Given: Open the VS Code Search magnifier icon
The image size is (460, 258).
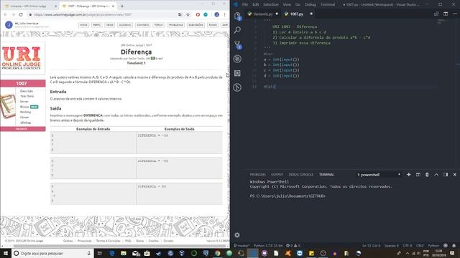Looking at the screenshot, I should coord(237,30).
